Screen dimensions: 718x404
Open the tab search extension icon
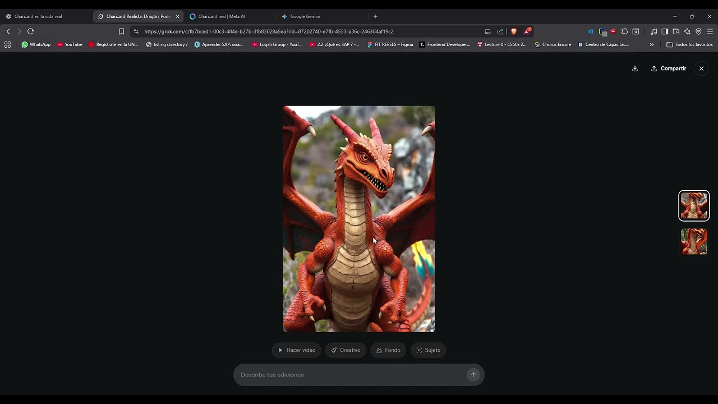coord(636,31)
